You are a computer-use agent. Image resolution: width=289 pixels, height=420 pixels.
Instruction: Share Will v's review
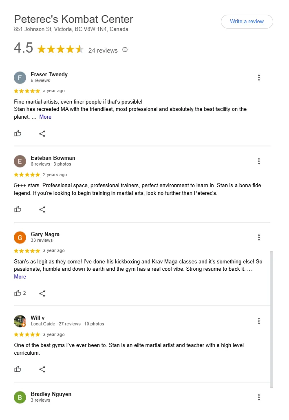click(x=42, y=369)
